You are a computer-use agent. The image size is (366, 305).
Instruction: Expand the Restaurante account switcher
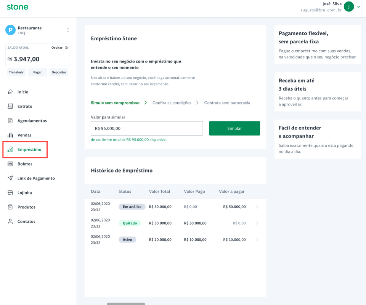coord(68,30)
